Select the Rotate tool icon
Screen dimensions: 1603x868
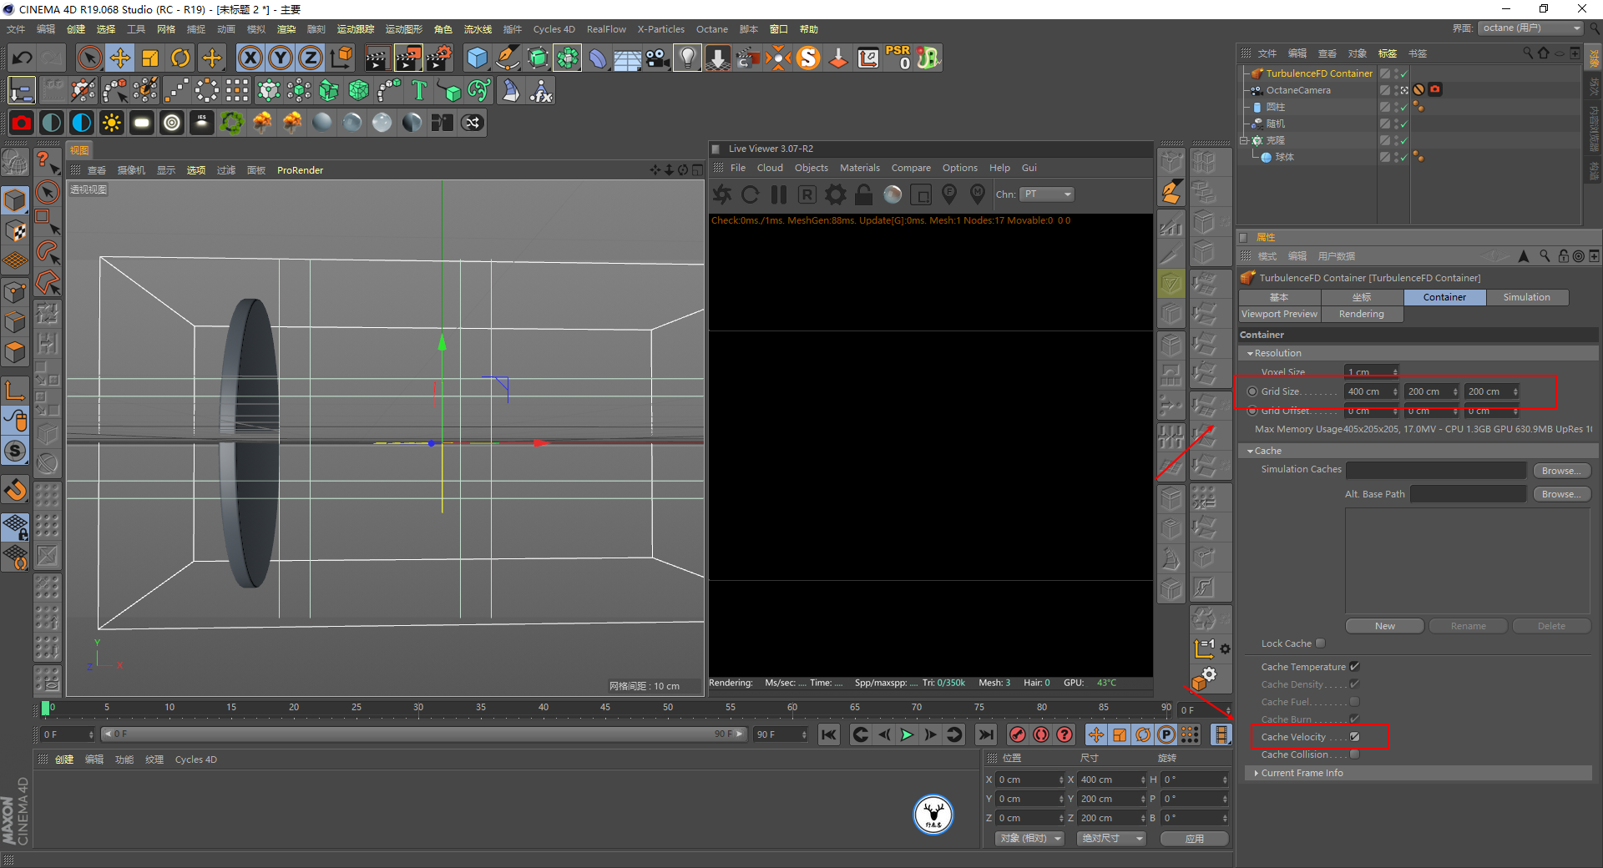pos(180,58)
